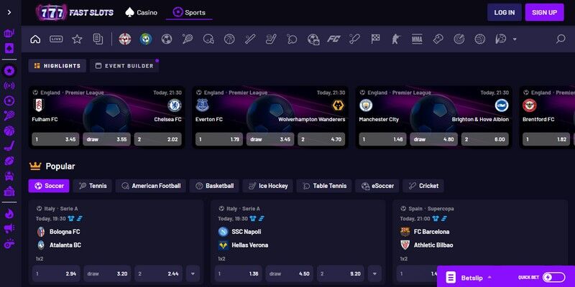Image resolution: width=575 pixels, height=287 pixels.
Task: Select the soccer ball sport icon
Action: click(167, 39)
